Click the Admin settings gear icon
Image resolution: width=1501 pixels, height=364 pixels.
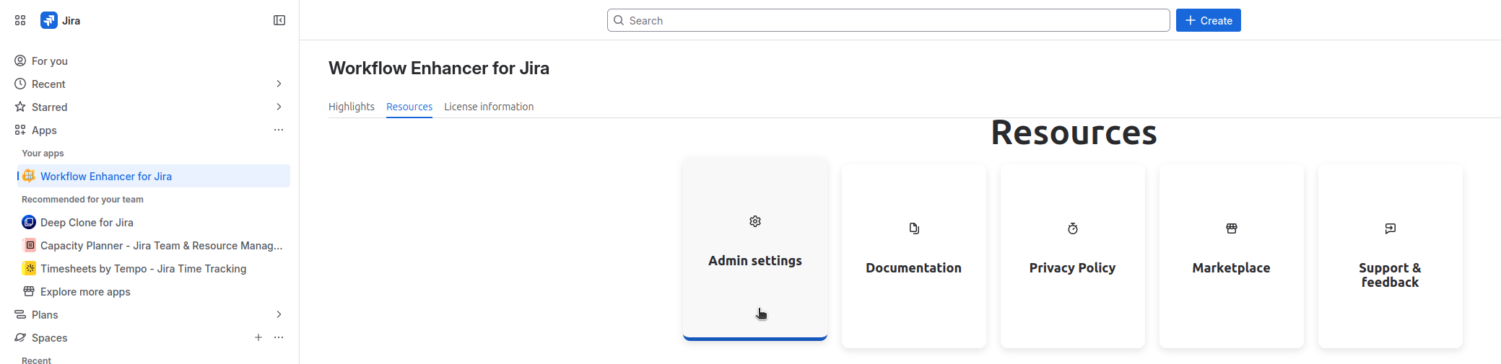coord(755,221)
